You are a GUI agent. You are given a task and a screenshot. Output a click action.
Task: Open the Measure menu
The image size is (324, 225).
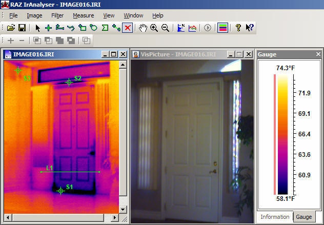[83, 15]
